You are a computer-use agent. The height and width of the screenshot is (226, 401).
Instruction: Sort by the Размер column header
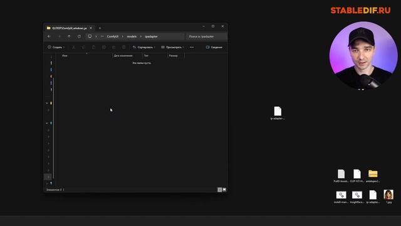pos(176,56)
